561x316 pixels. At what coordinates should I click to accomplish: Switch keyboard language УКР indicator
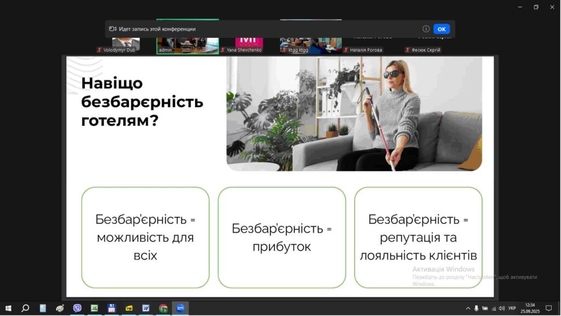coord(512,308)
